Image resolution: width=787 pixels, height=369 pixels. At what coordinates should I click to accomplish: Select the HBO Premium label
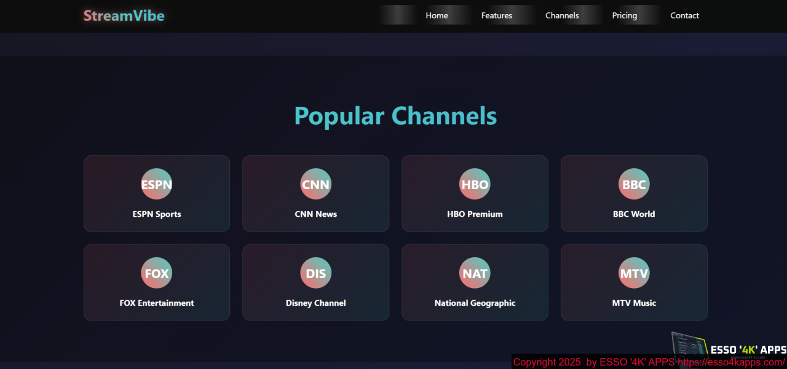coord(475,214)
